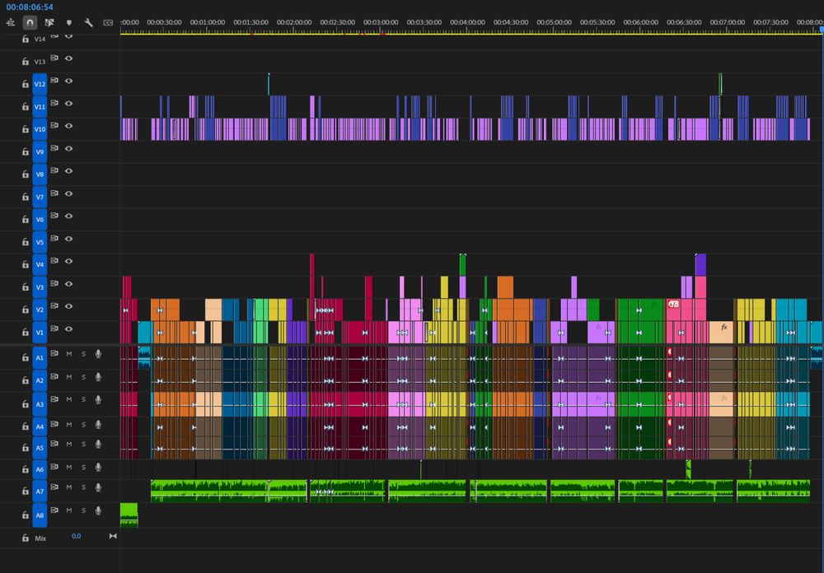Toggle the Snap magnet in timeline
Viewport: 824px width, 573px height.
pyautogui.click(x=30, y=22)
